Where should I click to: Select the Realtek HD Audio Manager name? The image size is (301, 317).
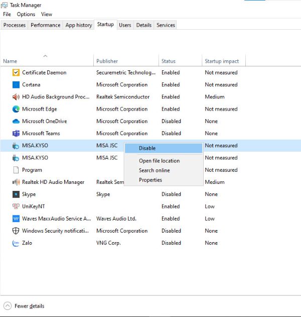click(x=53, y=182)
